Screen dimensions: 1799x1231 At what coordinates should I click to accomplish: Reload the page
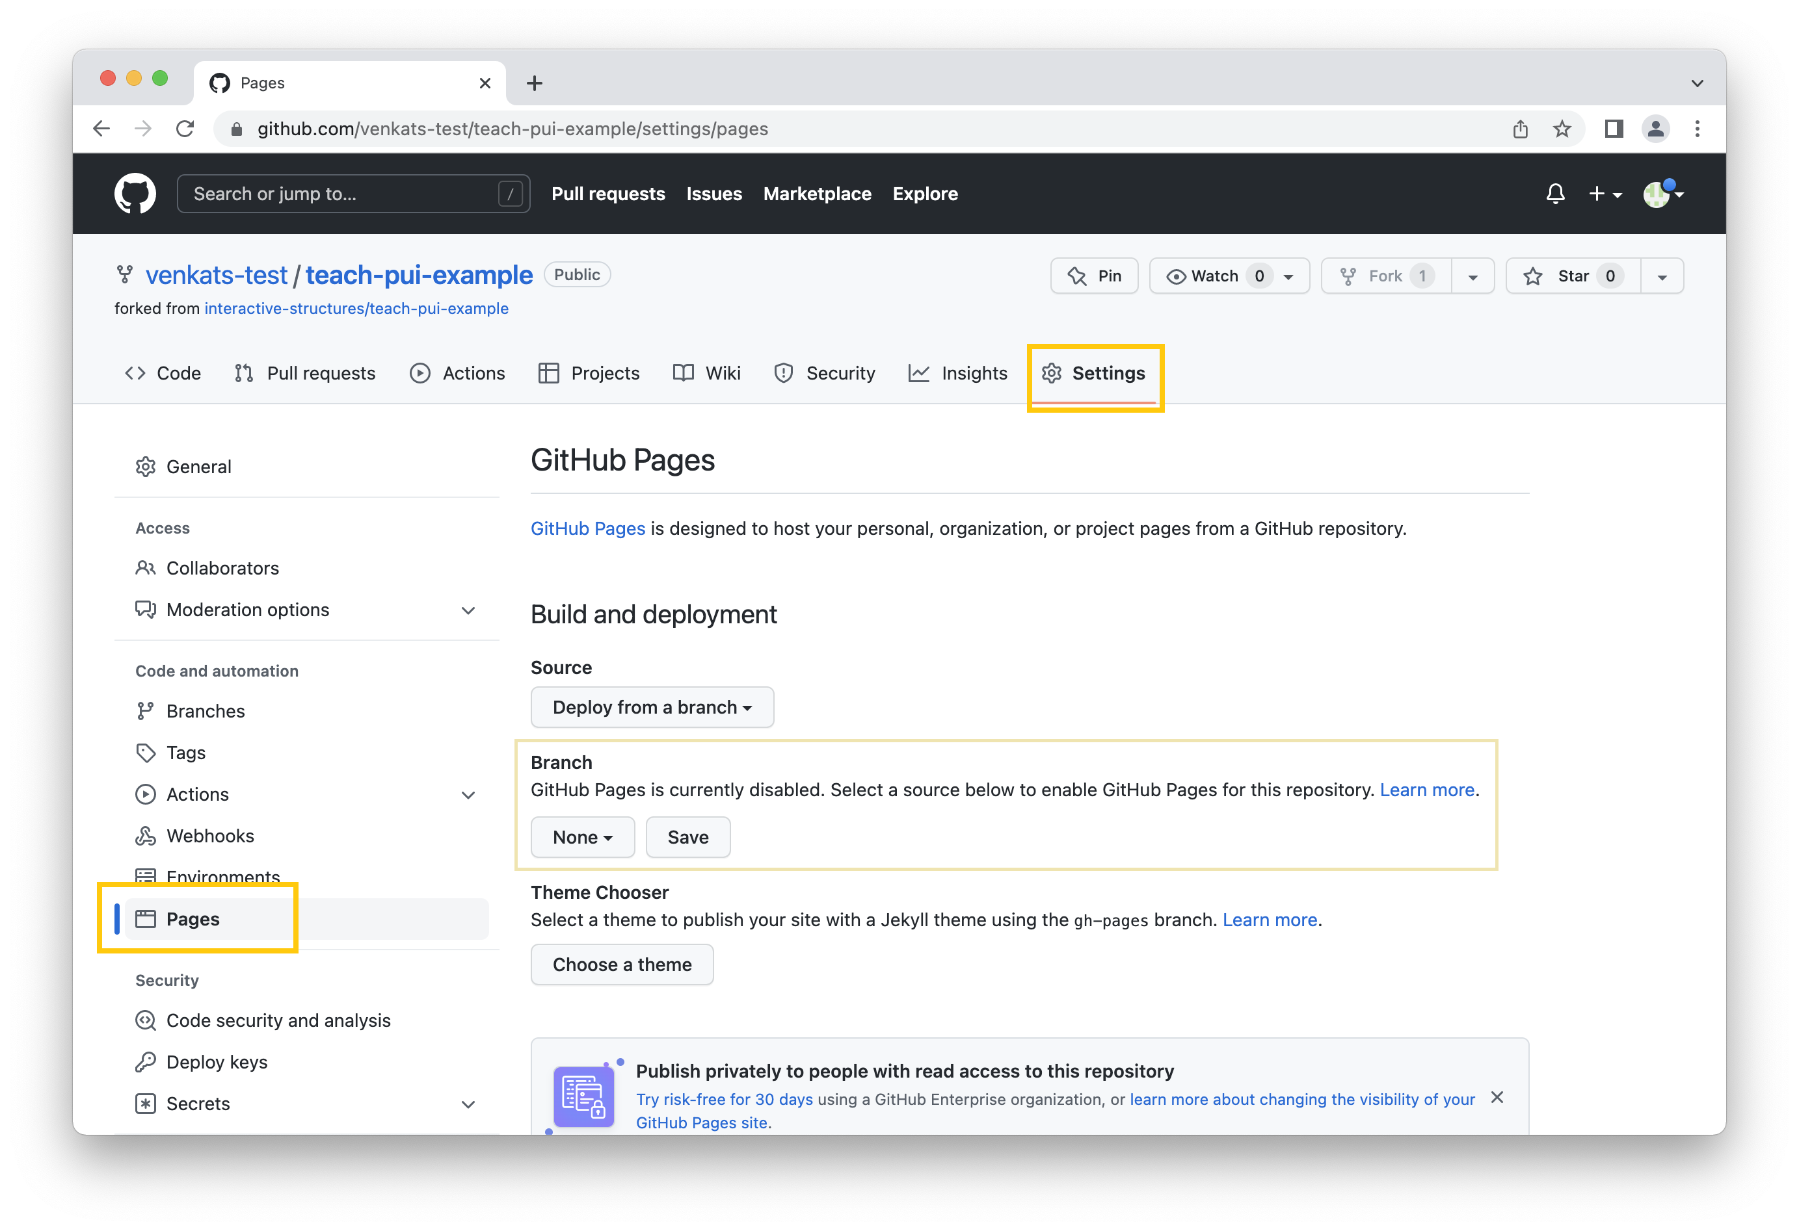click(185, 129)
